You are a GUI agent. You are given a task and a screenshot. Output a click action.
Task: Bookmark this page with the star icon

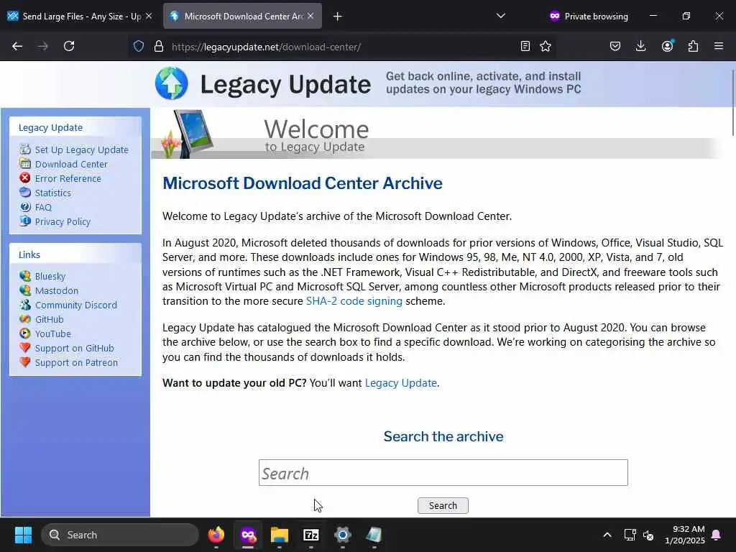click(546, 47)
